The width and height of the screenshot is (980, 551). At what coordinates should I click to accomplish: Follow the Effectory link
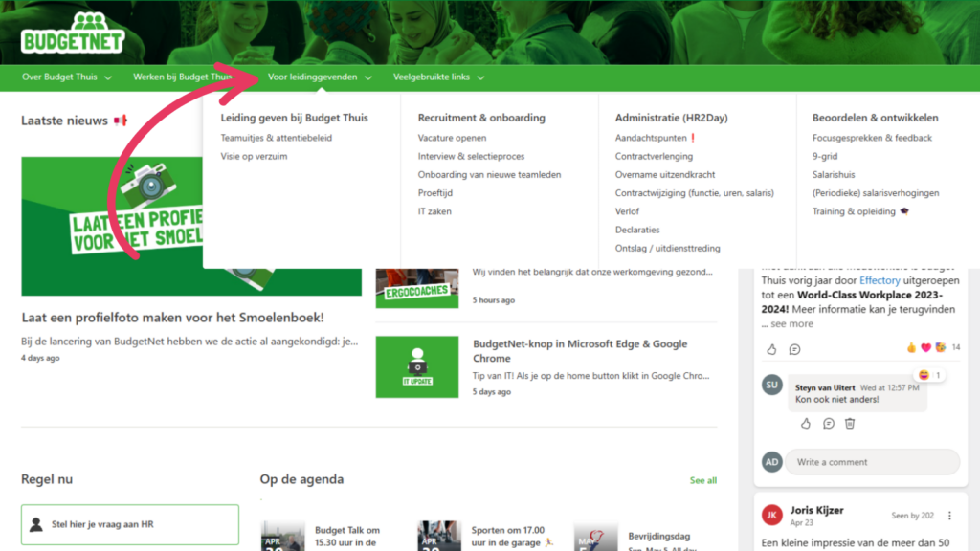tap(880, 280)
